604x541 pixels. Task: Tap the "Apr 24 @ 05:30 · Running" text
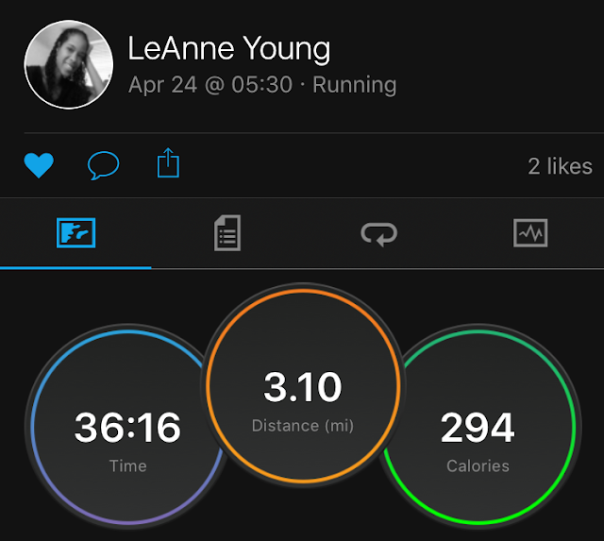262,85
